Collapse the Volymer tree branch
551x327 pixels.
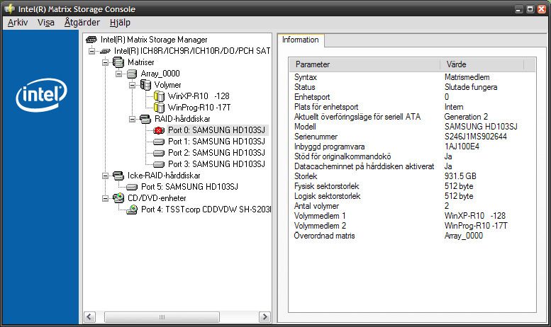132,85
